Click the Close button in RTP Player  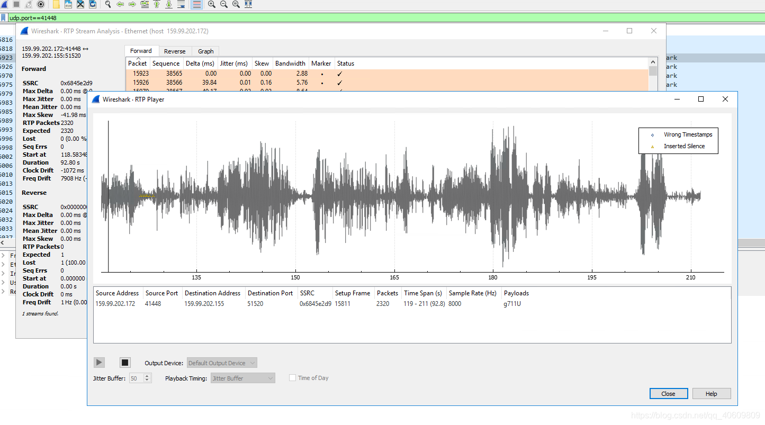669,394
